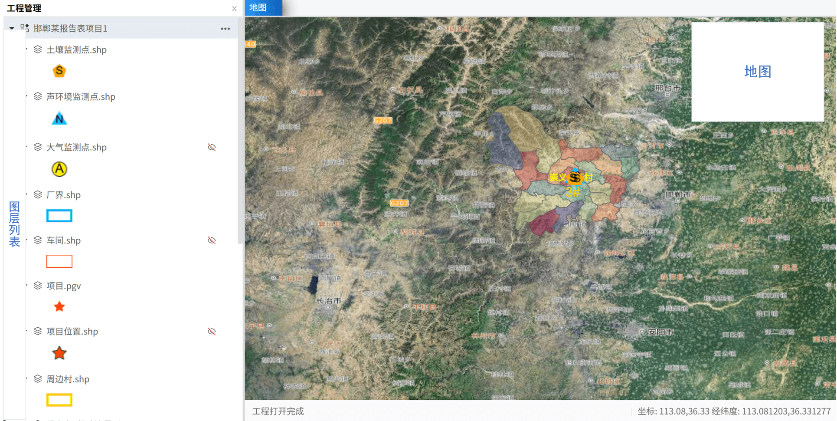This screenshot has width=837, height=421.
Task: Open the three-dot menu for project
Action: click(x=225, y=29)
